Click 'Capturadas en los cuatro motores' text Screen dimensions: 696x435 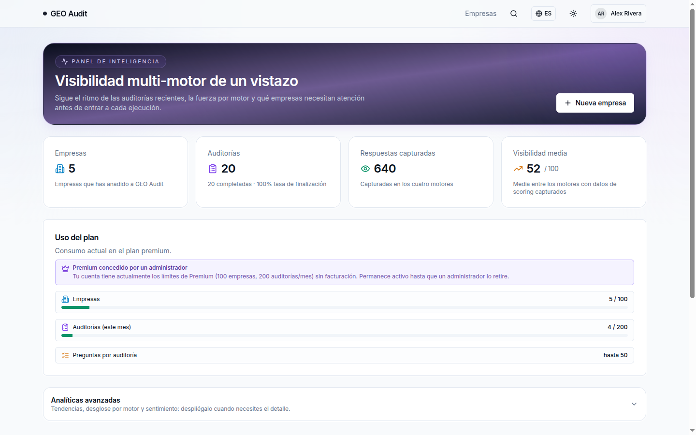click(406, 184)
